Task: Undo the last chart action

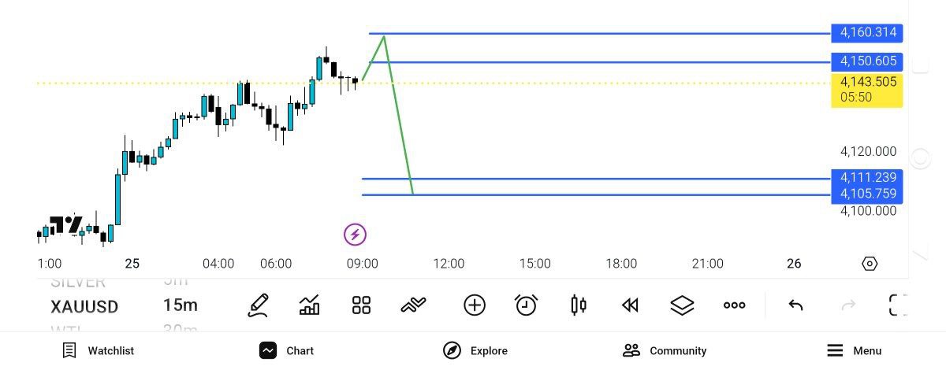Action: [x=795, y=305]
